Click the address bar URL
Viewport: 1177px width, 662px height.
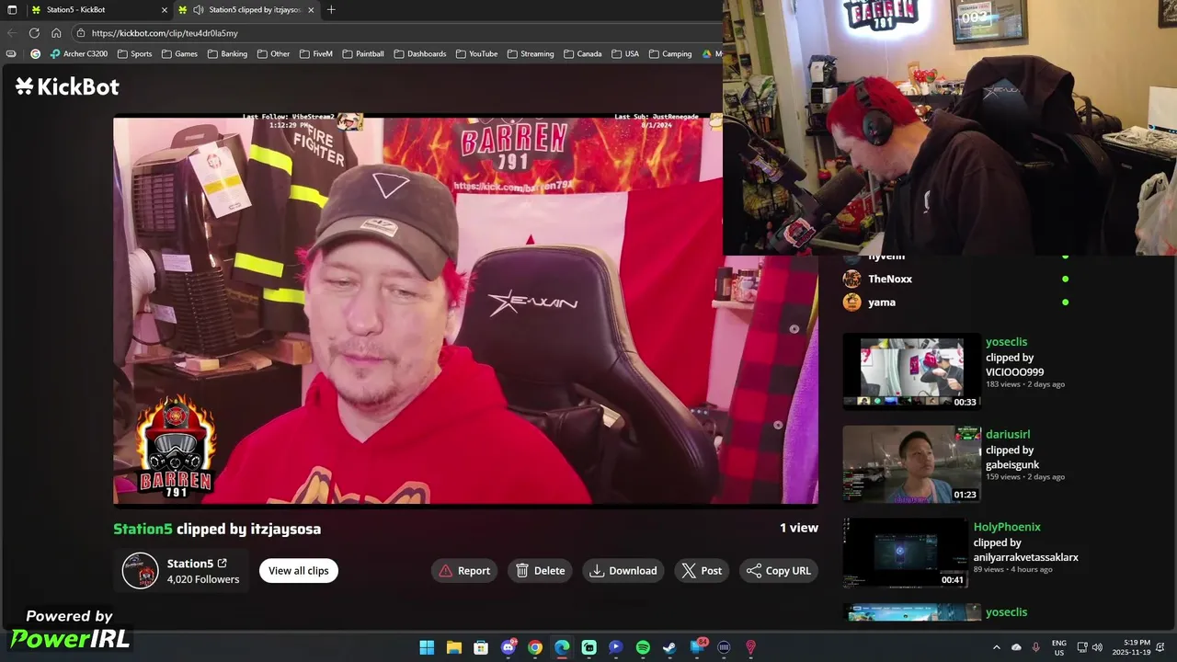[165, 33]
